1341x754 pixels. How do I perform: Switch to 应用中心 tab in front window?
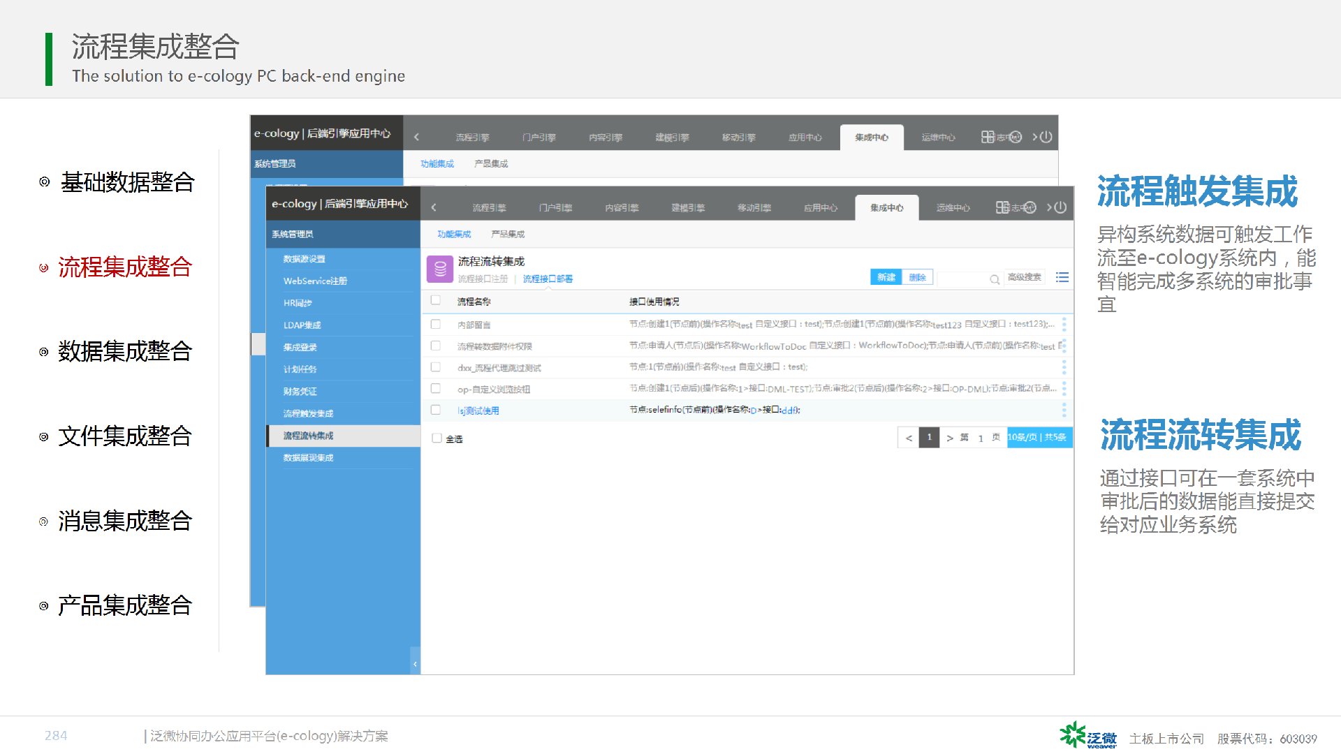tap(821, 208)
